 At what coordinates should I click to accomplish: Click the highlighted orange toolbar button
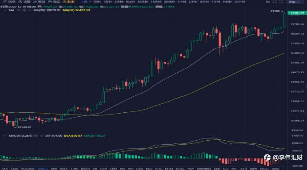coord(68,2)
